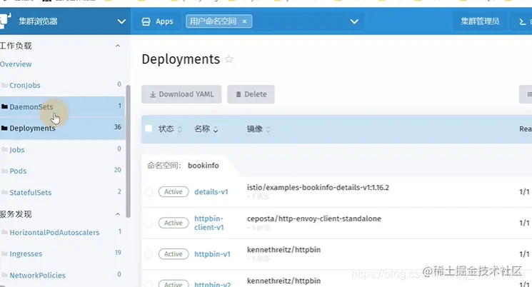This screenshot has height=287, width=532.
Task: Click the Pods count 20
Action: 117,170
